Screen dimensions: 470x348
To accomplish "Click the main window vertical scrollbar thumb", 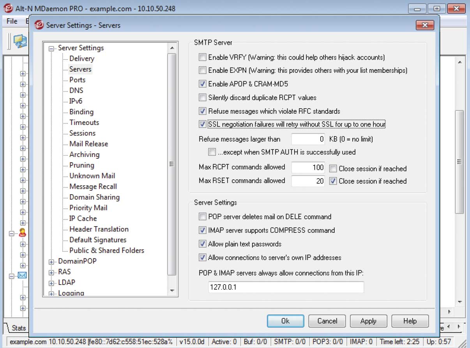I will click(459, 162).
